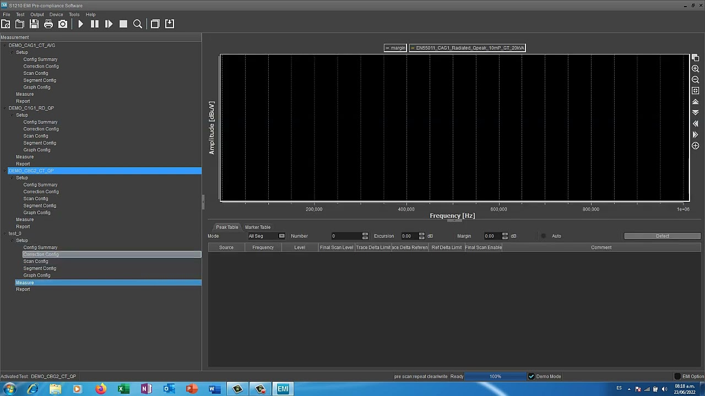Pan graph left with double left arrow
This screenshot has height=396, width=705.
695,124
